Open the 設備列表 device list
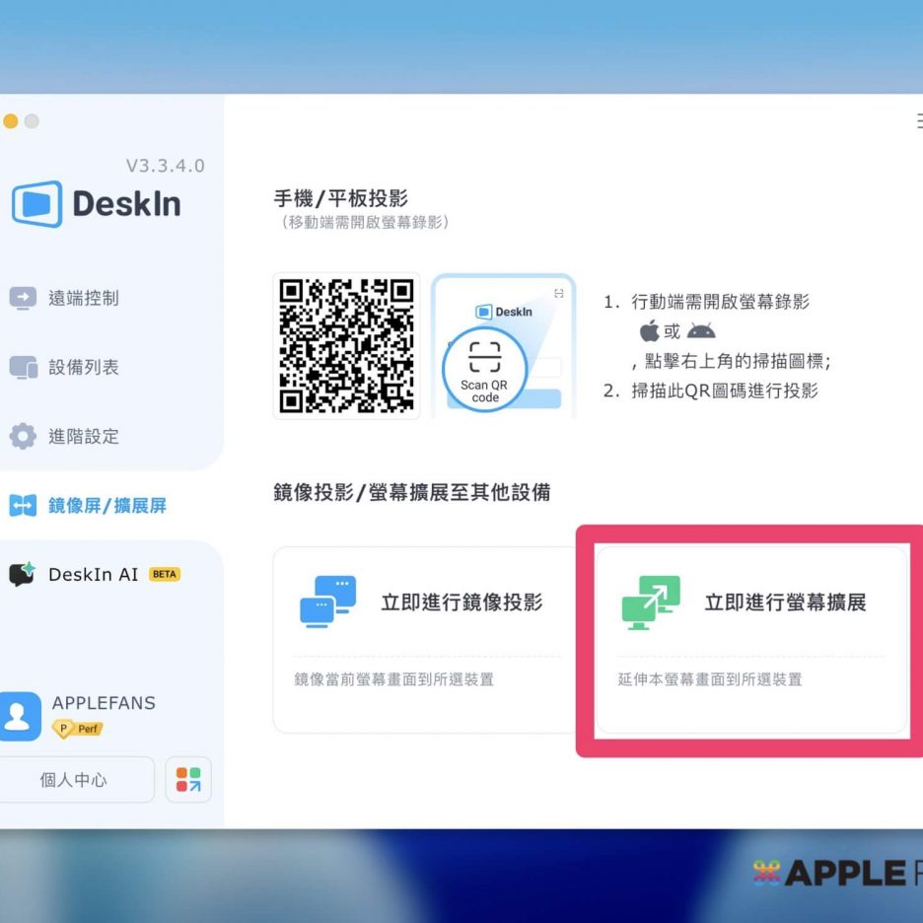The image size is (923, 923). 83,367
